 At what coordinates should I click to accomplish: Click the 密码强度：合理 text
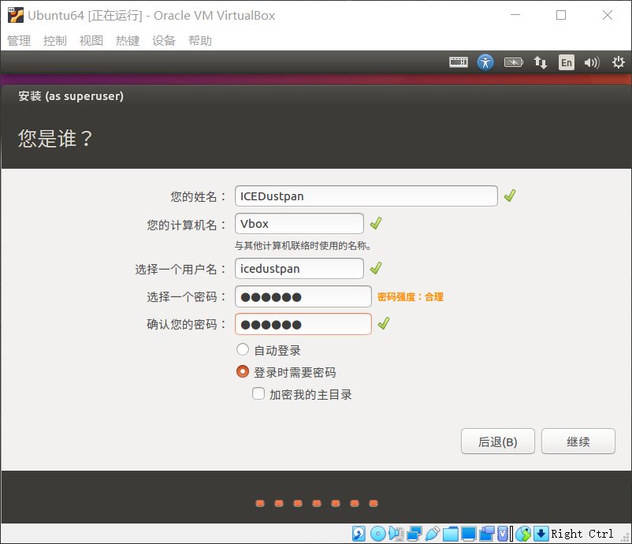point(411,297)
